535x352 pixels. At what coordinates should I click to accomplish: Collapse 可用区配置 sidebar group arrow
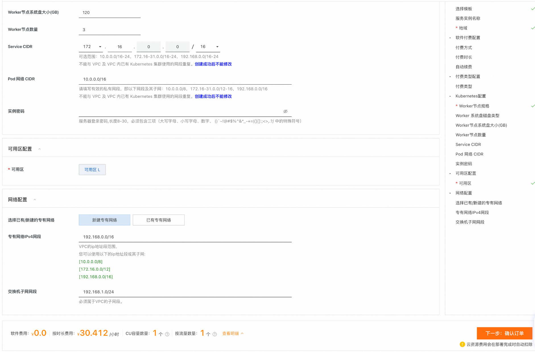pos(450,173)
